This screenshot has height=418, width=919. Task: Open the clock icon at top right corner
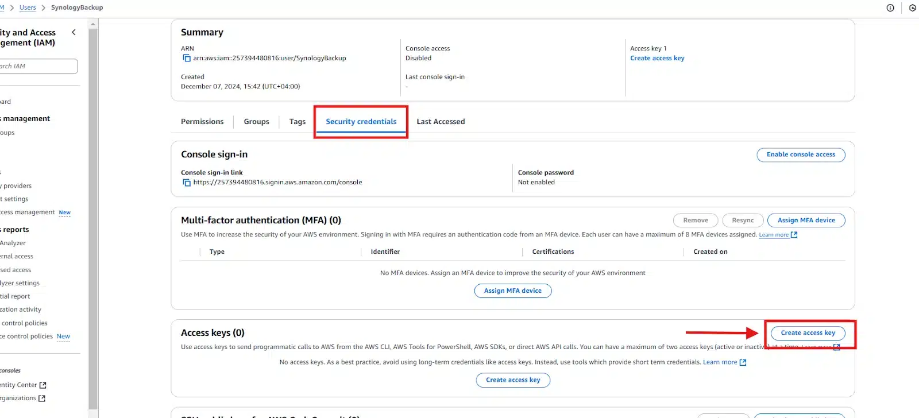click(913, 7)
